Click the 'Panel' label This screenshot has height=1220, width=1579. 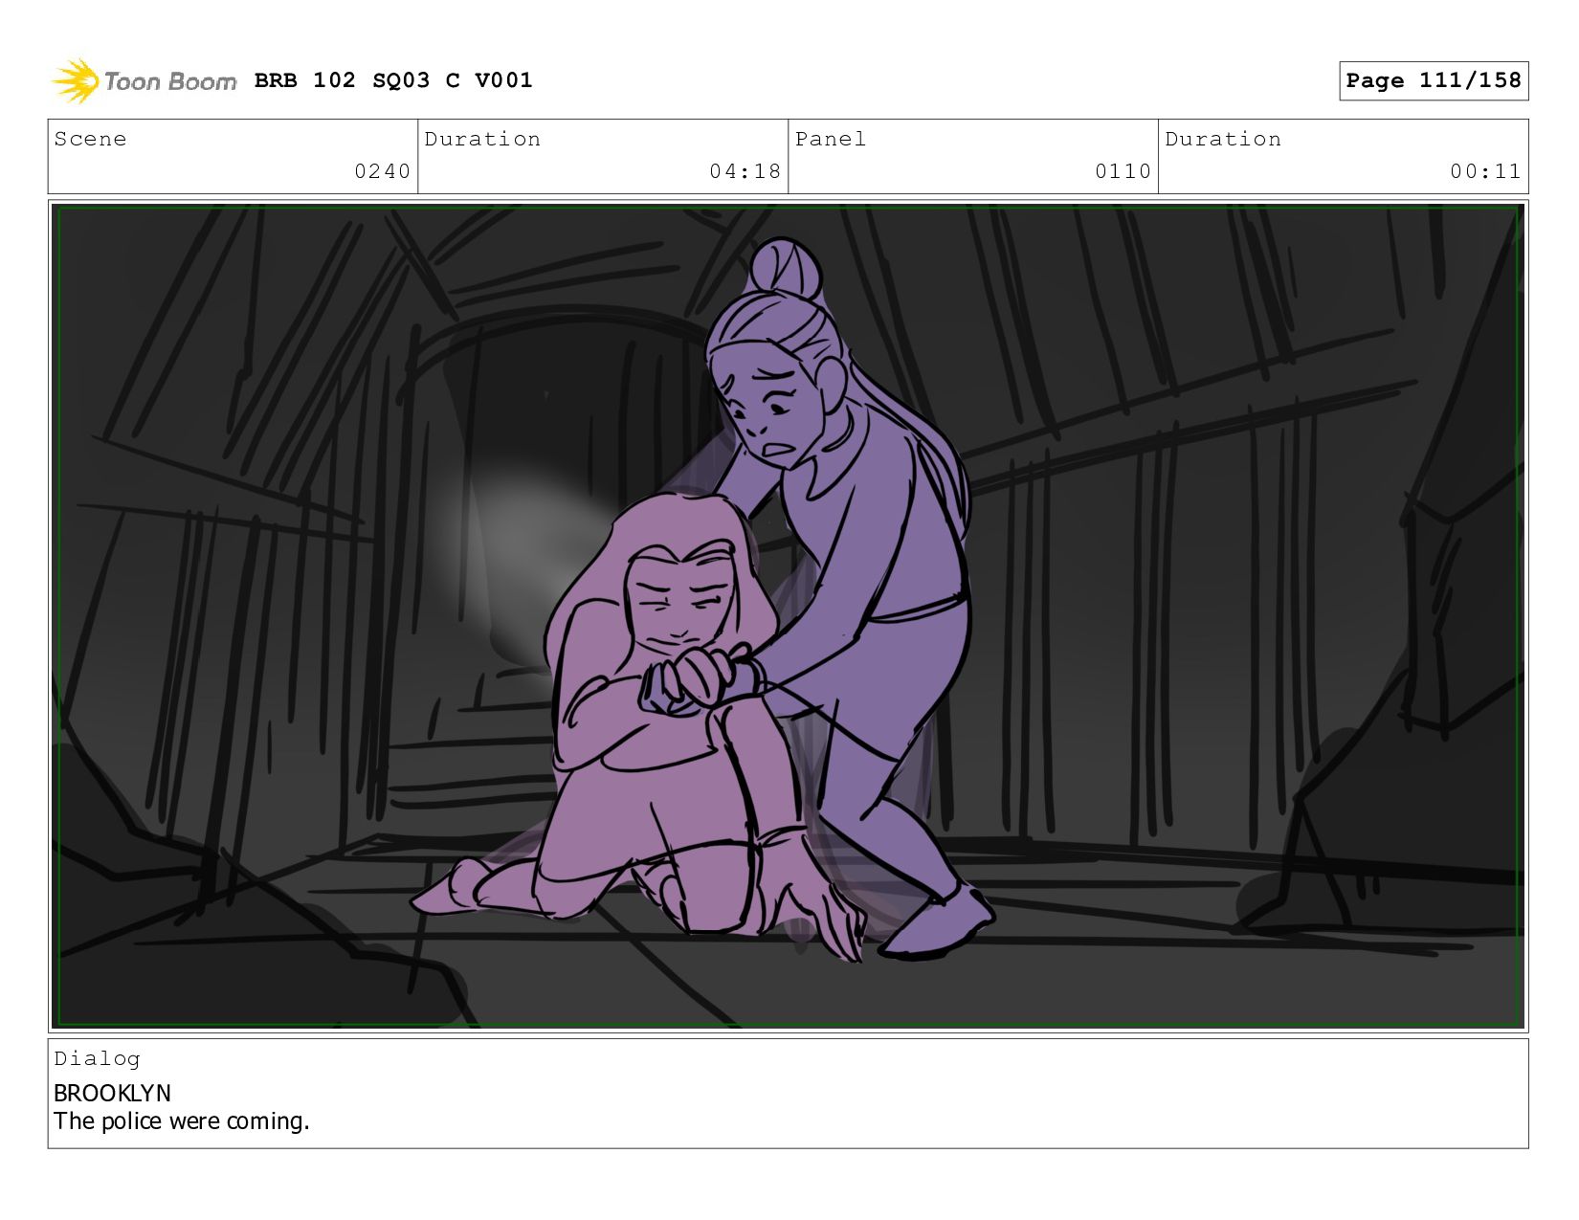coord(831,140)
